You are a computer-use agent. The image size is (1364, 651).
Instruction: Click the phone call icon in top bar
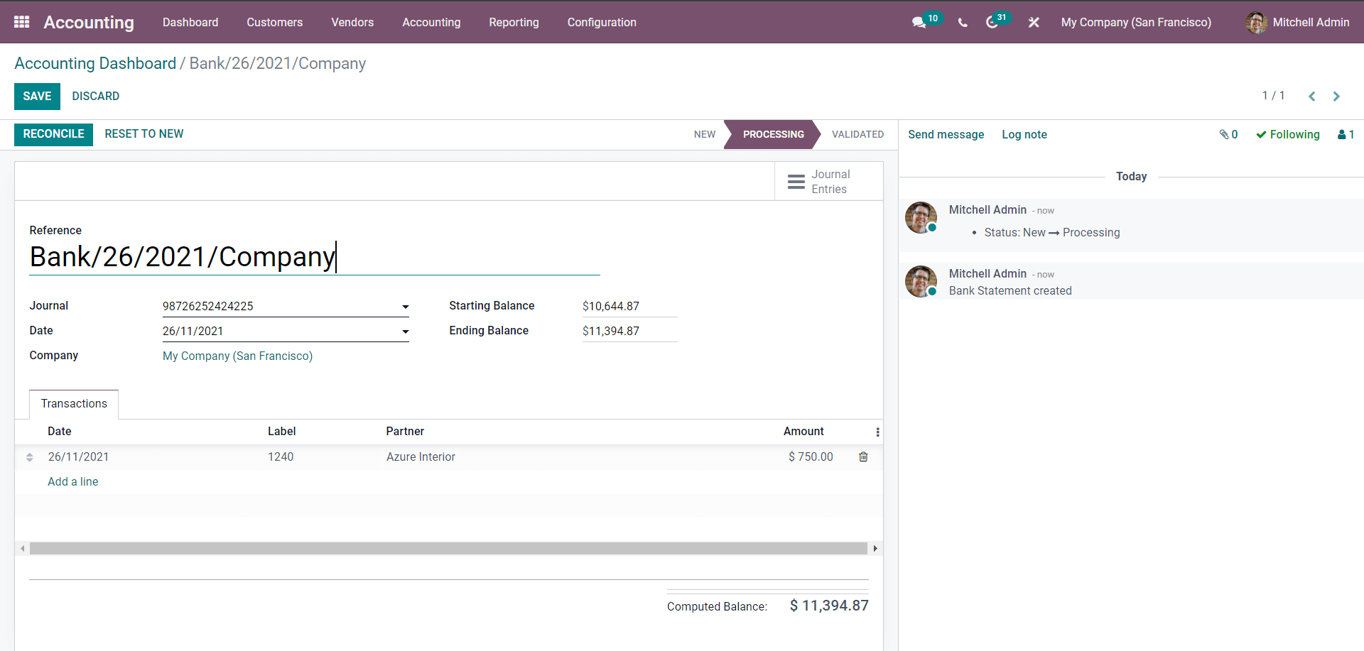coord(963,23)
